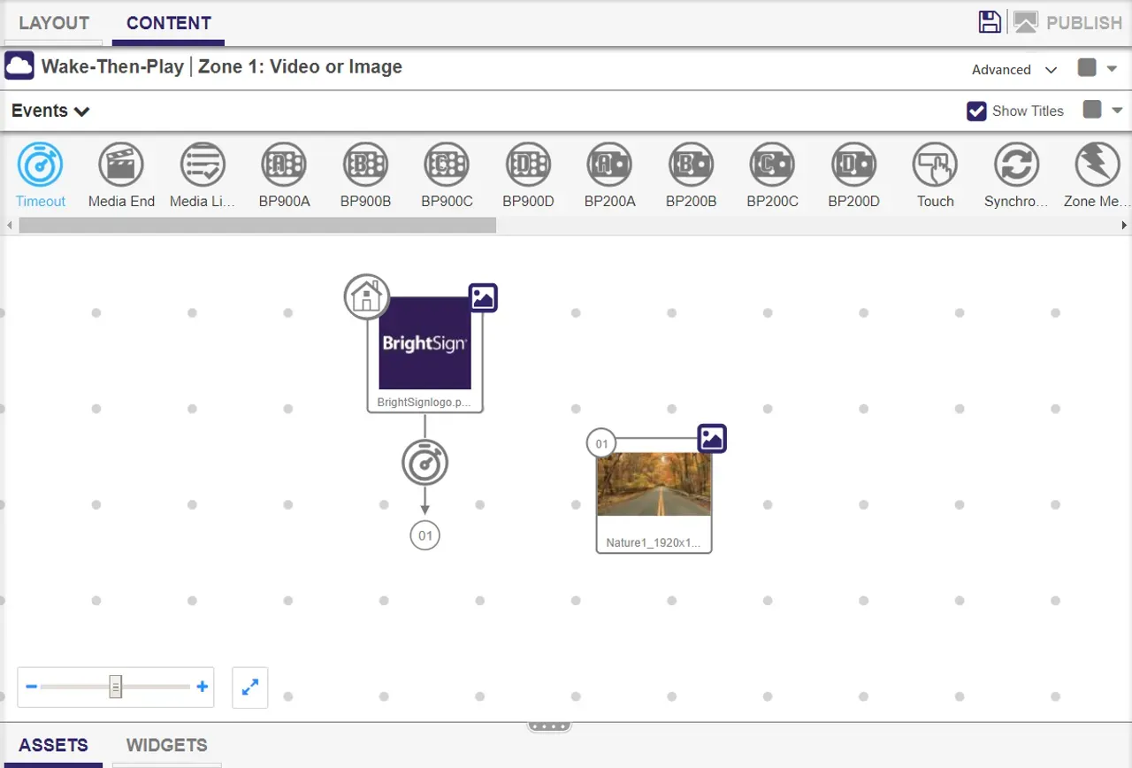
Task: Open the color dropdown beside Advanced
Action: point(1113,68)
